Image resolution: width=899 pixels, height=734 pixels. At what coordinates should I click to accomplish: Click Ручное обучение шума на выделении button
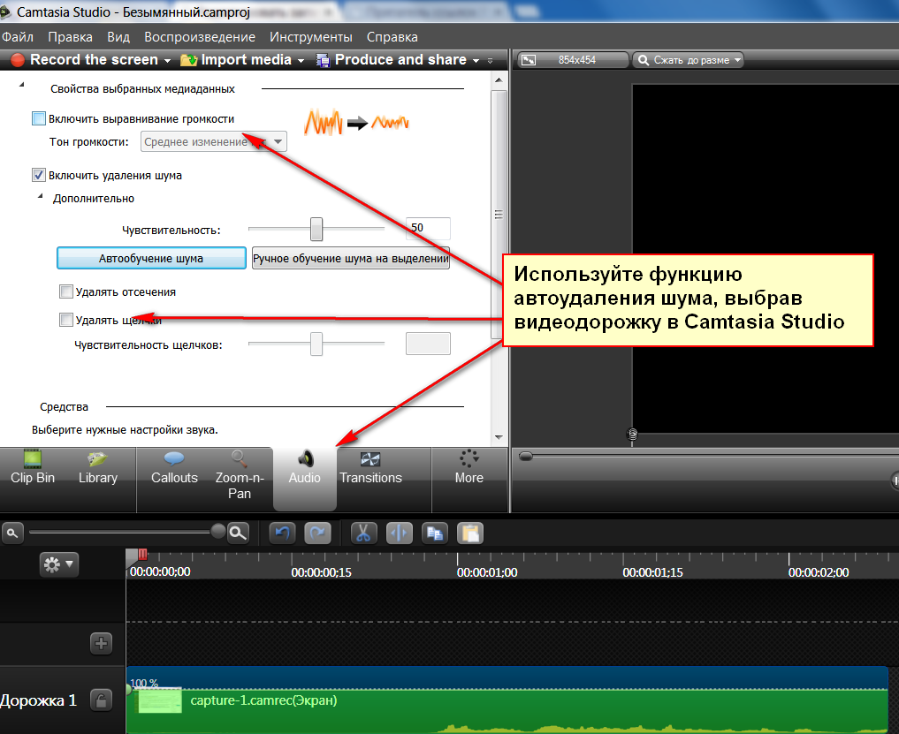(350, 259)
